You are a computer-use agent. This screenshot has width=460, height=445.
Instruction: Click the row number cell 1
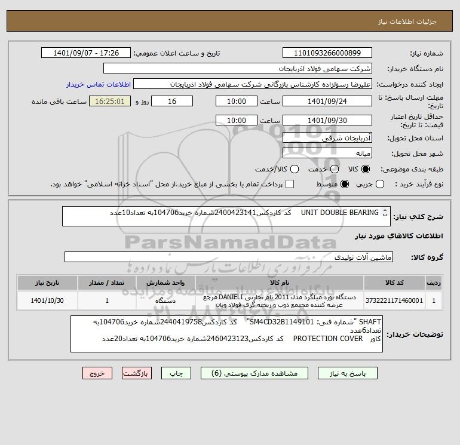point(434,300)
